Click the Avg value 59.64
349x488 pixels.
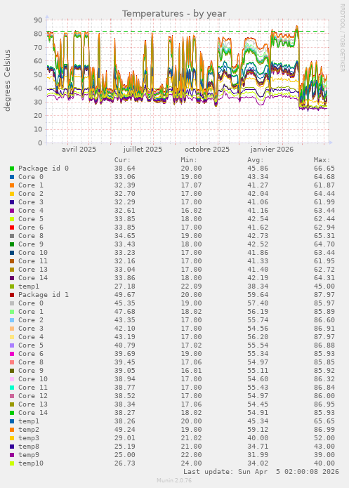tap(258, 295)
